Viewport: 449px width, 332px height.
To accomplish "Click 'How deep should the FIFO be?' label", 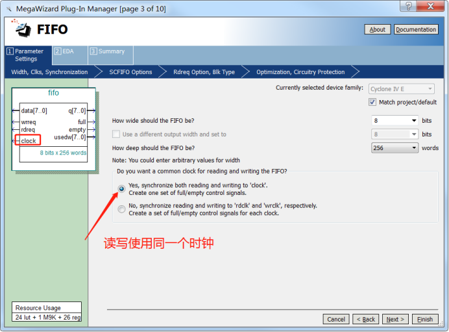I will coord(153,148).
